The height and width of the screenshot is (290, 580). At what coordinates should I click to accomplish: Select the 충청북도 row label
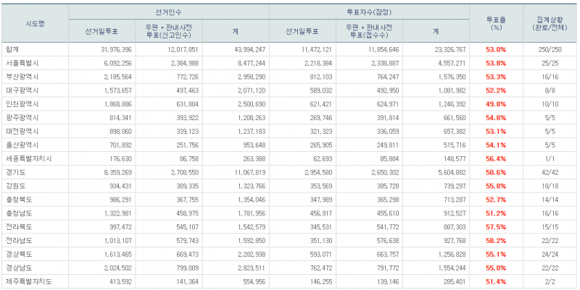[19, 200]
